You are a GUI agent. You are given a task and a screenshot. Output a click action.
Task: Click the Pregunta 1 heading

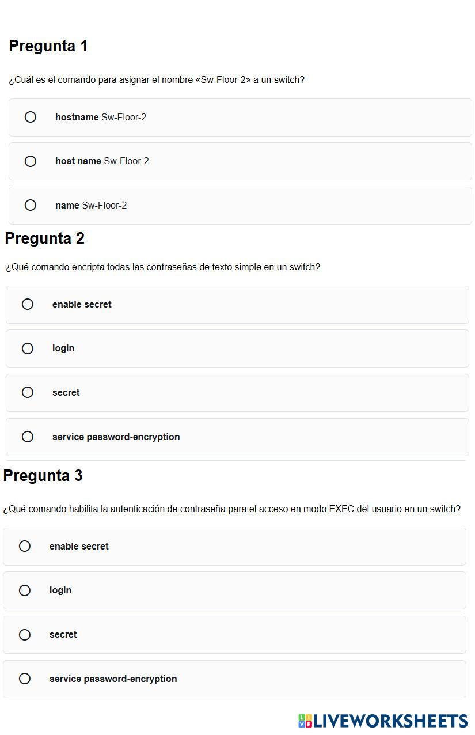coord(48,46)
